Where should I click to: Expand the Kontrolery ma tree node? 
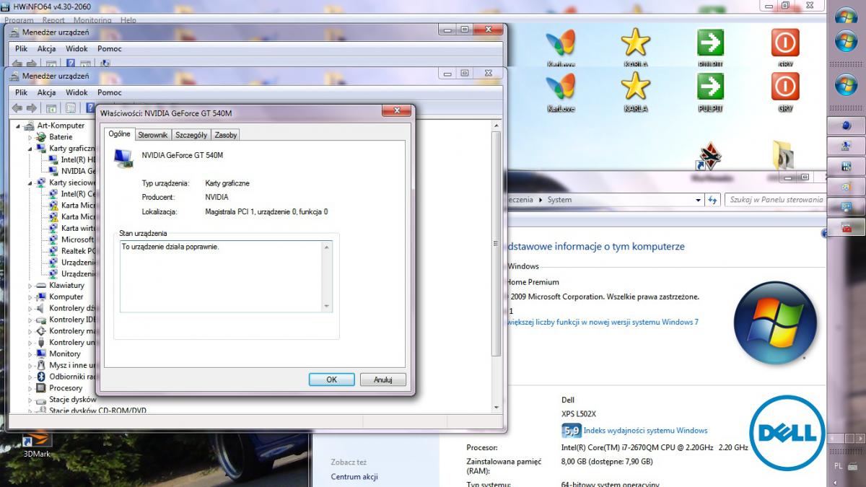[31, 331]
